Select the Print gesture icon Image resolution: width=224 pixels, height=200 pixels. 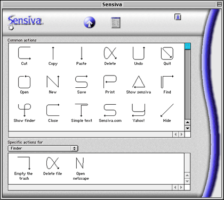point(110,82)
